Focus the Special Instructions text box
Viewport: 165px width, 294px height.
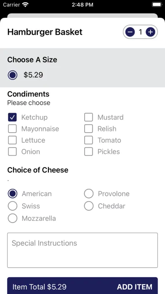(82, 250)
